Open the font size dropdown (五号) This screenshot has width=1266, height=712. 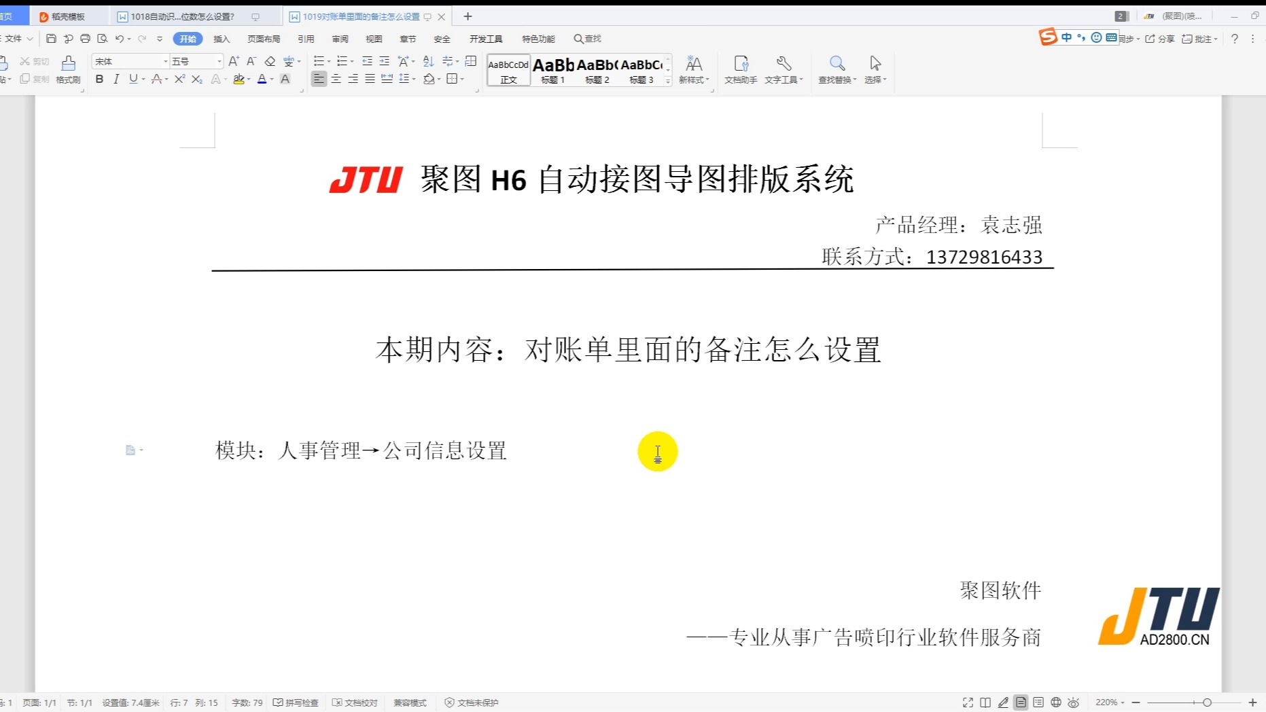(x=219, y=61)
